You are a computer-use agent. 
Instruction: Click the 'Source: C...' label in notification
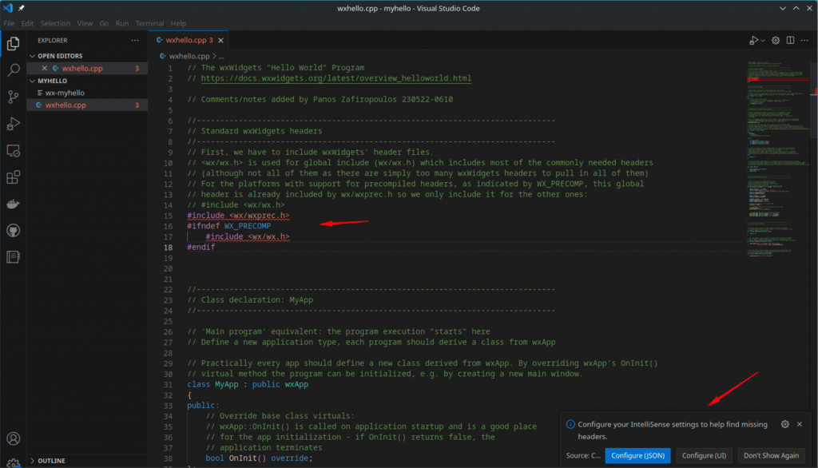click(x=583, y=455)
